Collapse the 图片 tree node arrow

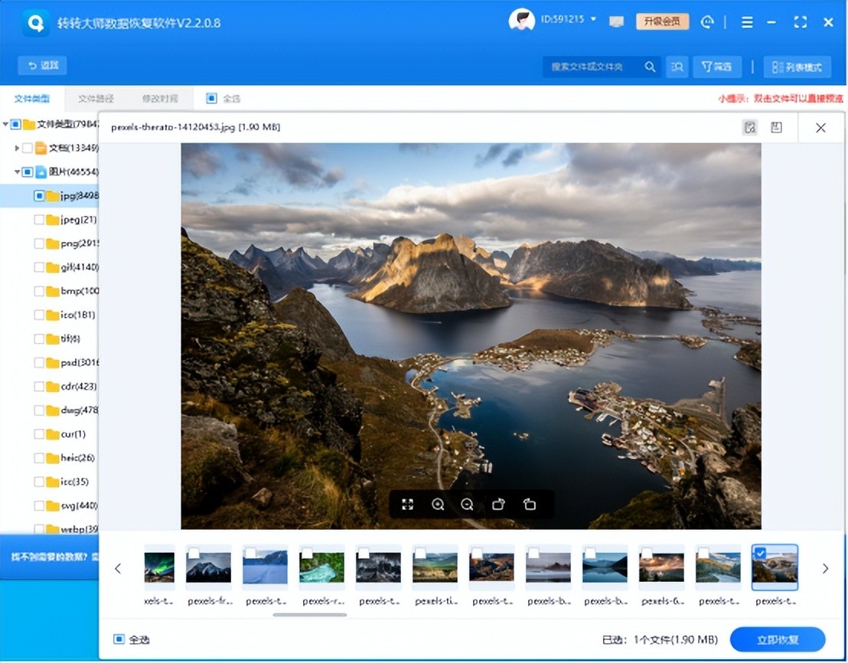pyautogui.click(x=17, y=171)
